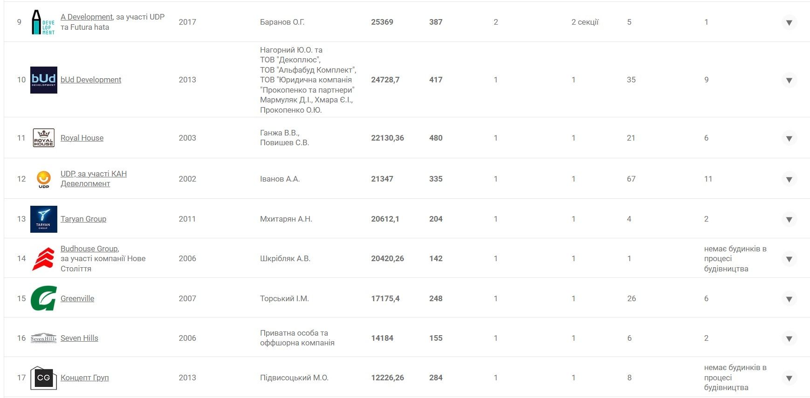This screenshot has width=810, height=398.
Task: Click the CG Концепт Груп logo
Action: tap(44, 378)
